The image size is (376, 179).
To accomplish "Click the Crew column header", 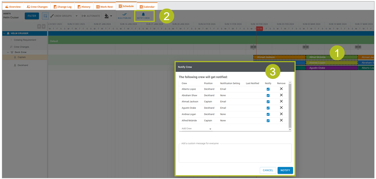I will pos(184,83).
